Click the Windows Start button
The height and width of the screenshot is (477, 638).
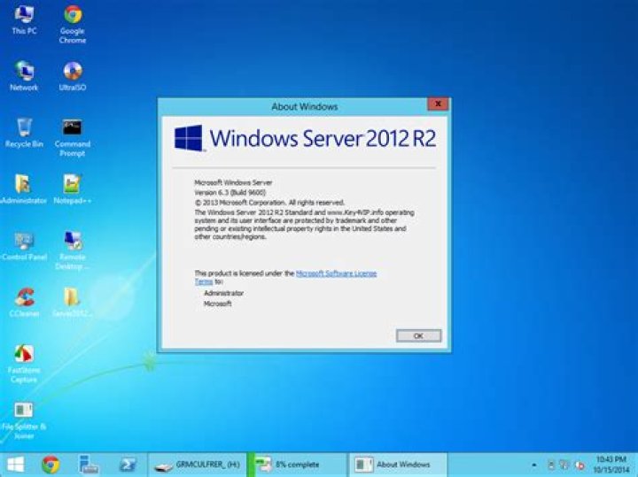pyautogui.click(x=15, y=465)
